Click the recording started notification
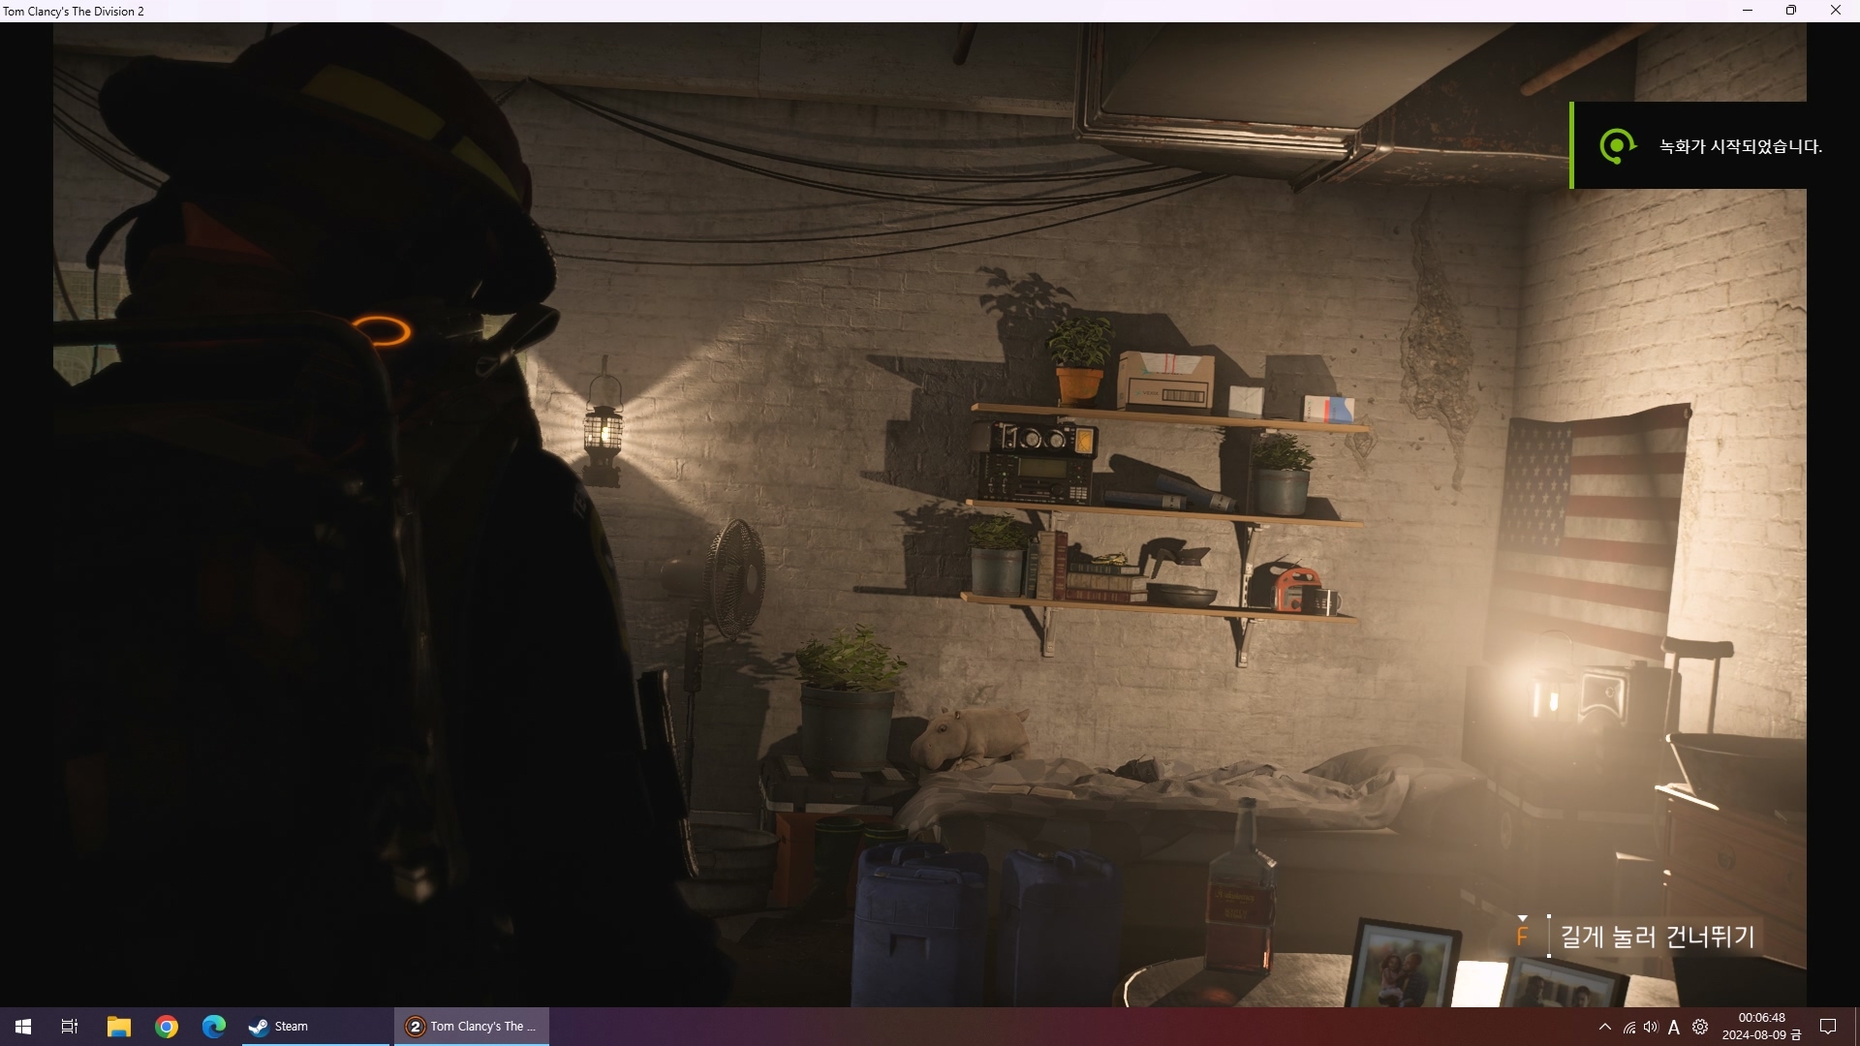The image size is (1860, 1046). pyautogui.click(x=1739, y=146)
